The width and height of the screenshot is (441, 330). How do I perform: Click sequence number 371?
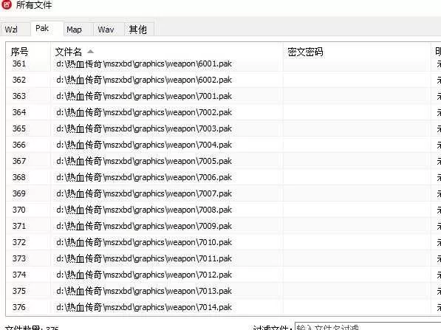(x=19, y=226)
